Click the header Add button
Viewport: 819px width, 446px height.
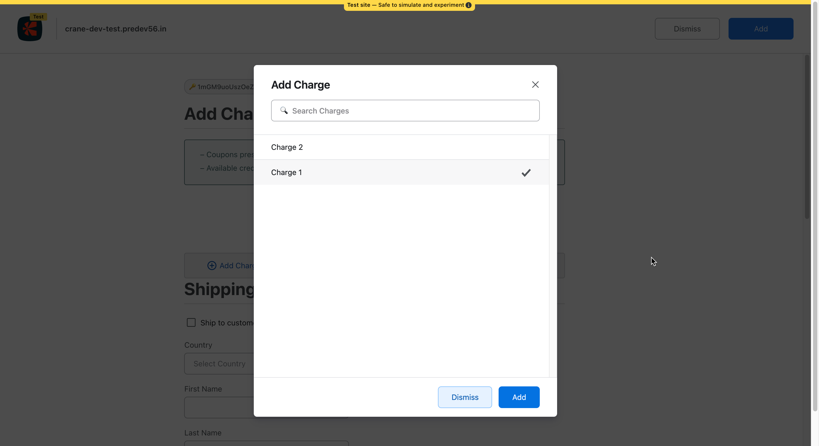click(760, 29)
